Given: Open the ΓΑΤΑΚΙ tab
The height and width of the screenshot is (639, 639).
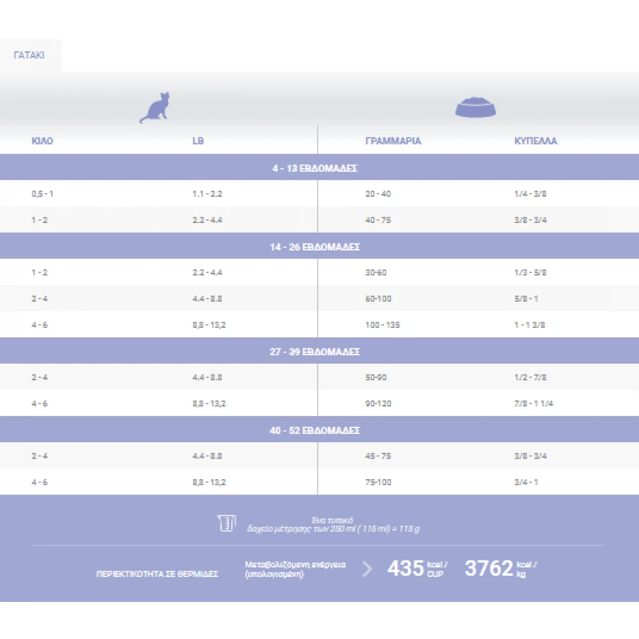Looking at the screenshot, I should point(29,56).
